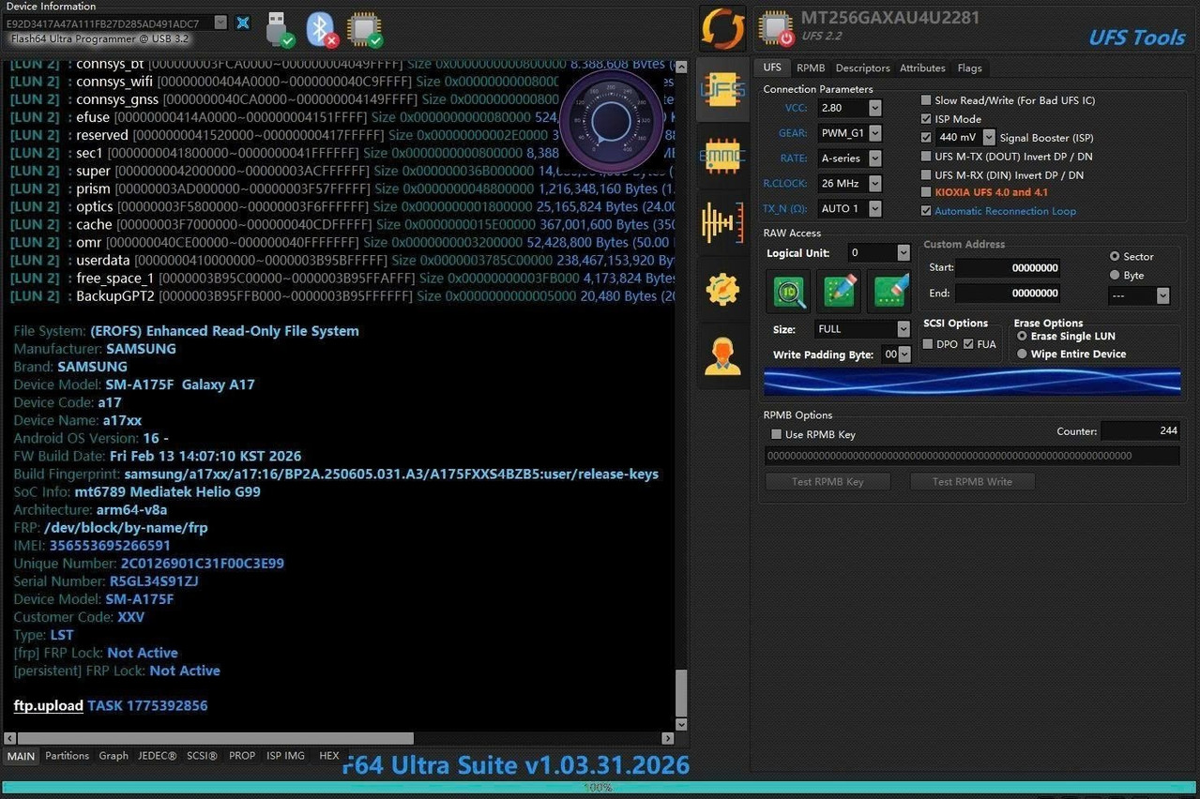Enable Slow Read/Write checkbox

click(x=926, y=100)
